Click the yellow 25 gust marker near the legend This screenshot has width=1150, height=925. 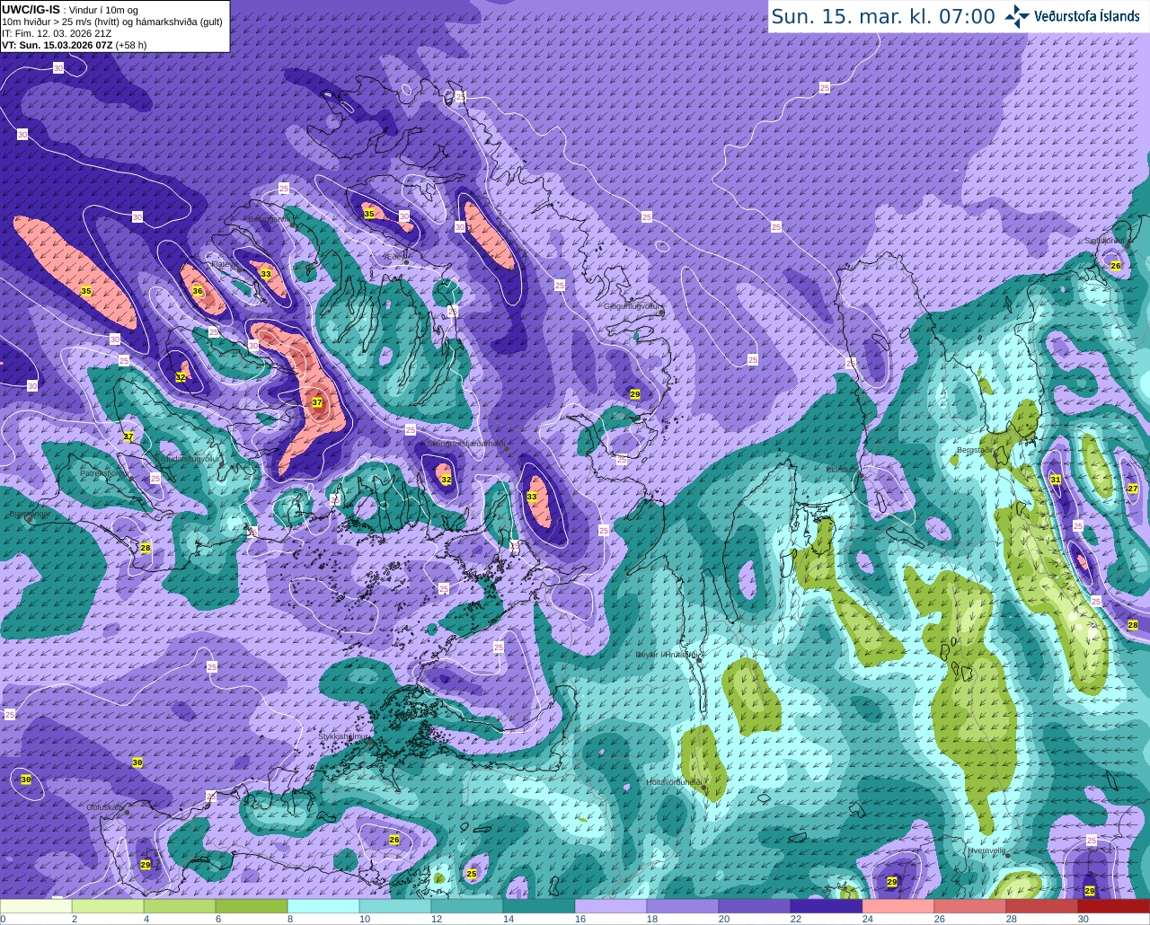pos(472,873)
